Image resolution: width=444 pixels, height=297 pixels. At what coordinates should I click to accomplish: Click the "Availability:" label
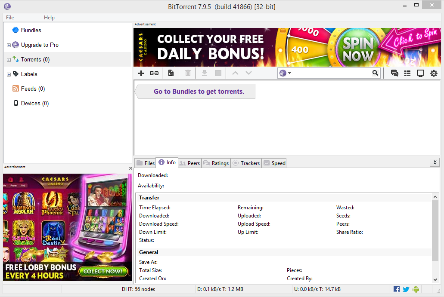click(x=151, y=186)
